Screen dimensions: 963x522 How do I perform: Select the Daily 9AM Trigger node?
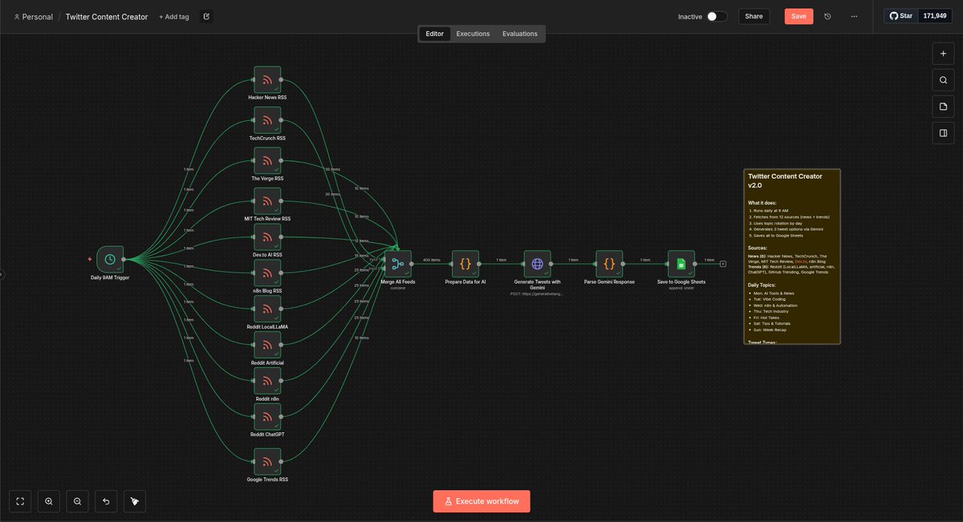110,259
